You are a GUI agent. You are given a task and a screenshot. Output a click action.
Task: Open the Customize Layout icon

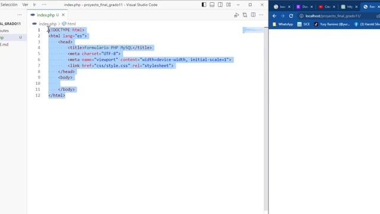[228, 5]
